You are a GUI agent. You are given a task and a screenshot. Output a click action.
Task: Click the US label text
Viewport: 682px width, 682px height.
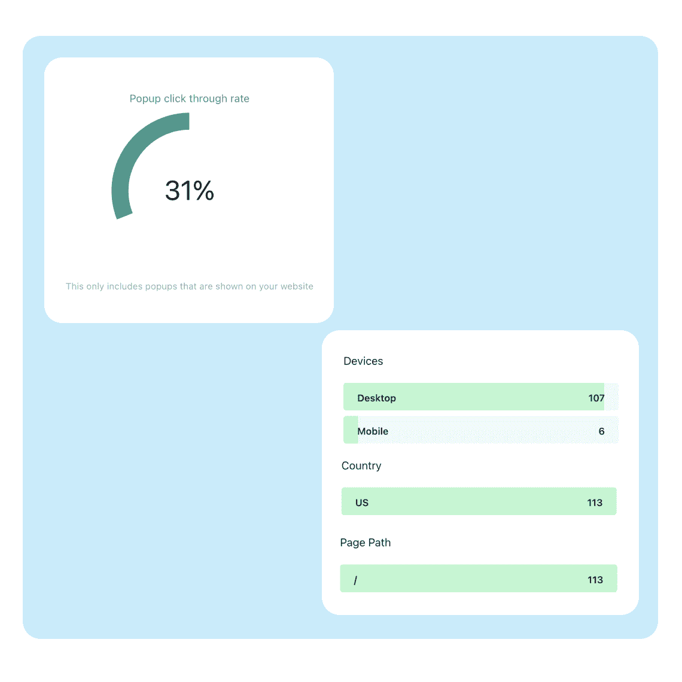[x=362, y=503]
